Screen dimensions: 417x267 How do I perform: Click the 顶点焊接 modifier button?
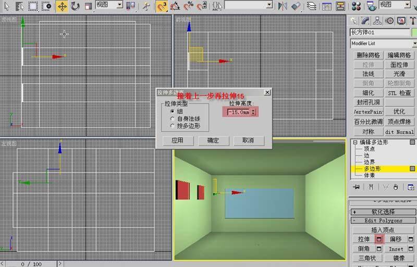(399, 122)
